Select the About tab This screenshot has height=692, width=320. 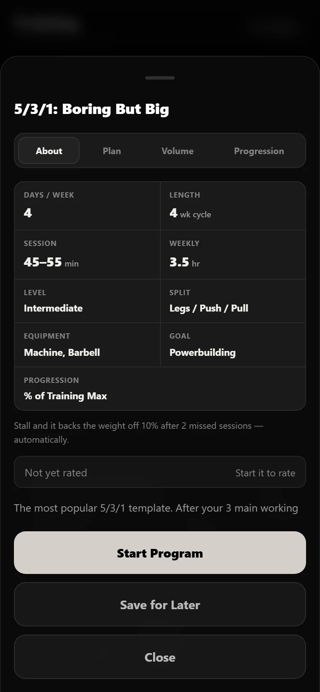coord(49,151)
